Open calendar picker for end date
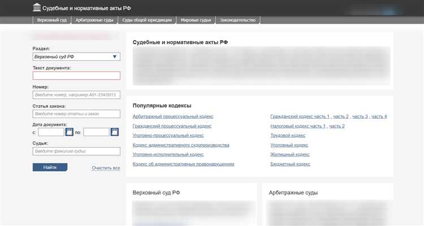Image resolution: width=424 pixels, height=226 pixels. click(115, 132)
